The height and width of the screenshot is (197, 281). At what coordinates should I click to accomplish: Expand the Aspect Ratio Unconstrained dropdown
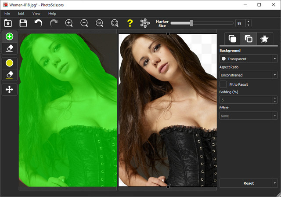tap(248, 75)
